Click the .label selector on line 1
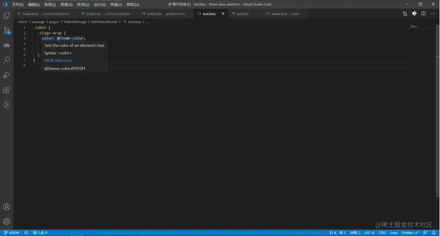 coord(39,27)
